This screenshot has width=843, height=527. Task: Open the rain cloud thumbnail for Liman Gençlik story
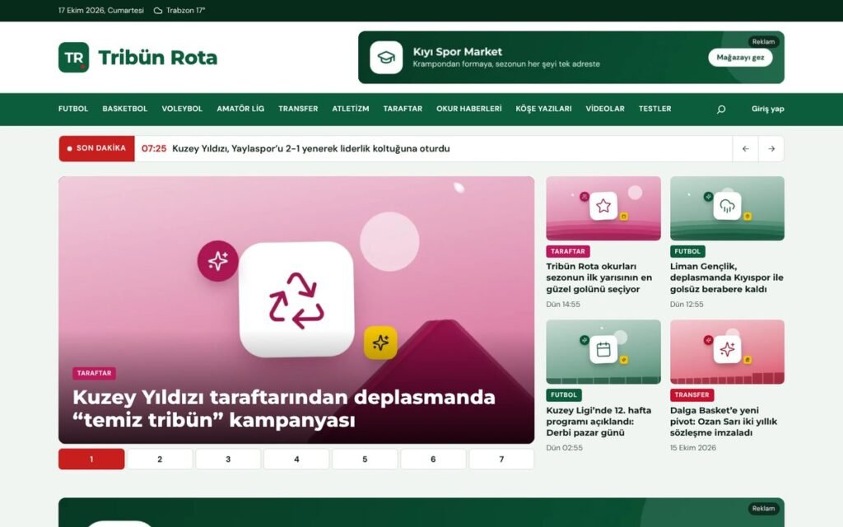[727, 208]
